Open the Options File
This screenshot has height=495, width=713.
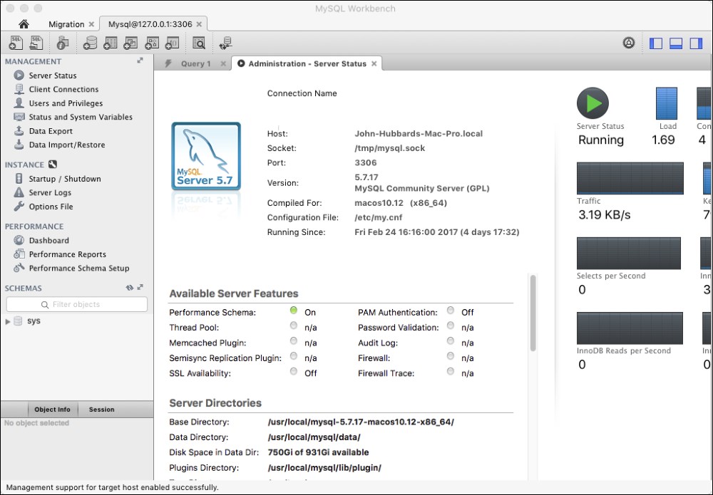tap(51, 207)
